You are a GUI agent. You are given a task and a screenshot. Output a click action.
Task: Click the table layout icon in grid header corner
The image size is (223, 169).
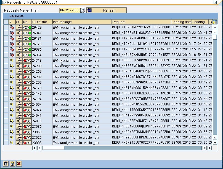(215, 22)
